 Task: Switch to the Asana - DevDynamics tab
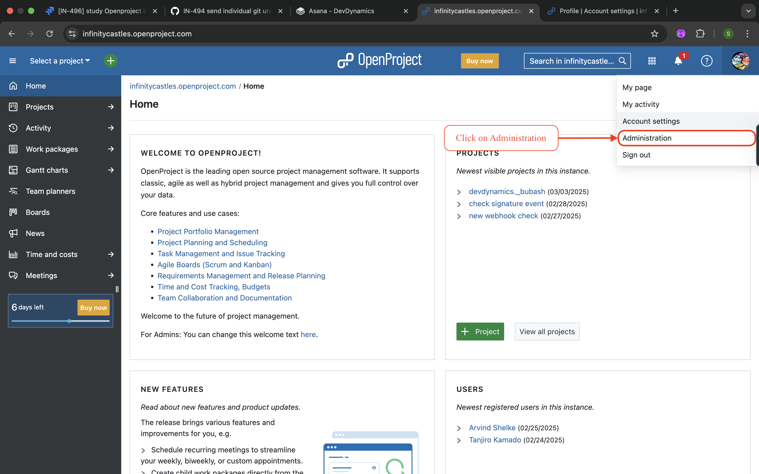[x=341, y=11]
